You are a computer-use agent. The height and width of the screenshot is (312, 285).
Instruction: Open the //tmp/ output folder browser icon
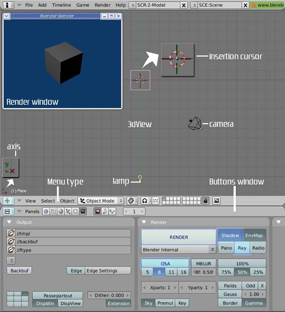tap(12, 233)
